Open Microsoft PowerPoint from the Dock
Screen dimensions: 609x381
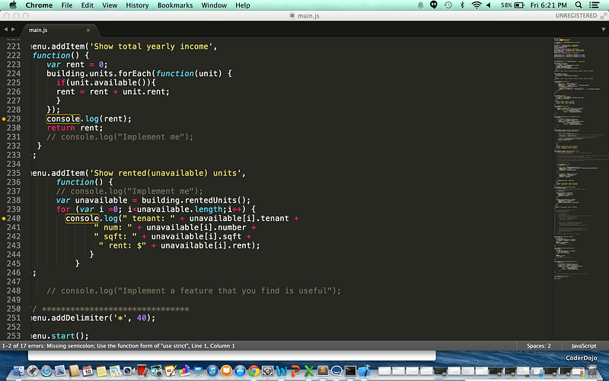(295, 370)
